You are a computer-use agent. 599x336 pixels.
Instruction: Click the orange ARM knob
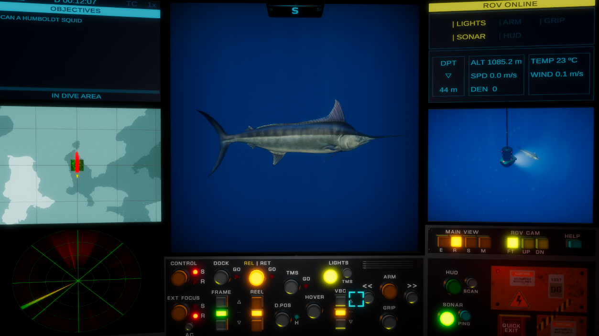tap(389, 290)
